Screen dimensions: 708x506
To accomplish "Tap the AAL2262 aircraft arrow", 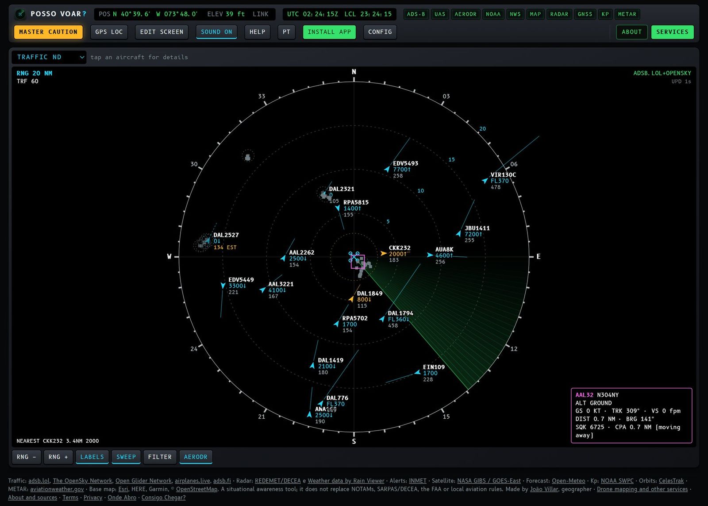I will click(x=284, y=258).
